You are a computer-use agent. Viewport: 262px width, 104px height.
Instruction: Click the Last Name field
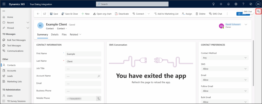(83, 61)
